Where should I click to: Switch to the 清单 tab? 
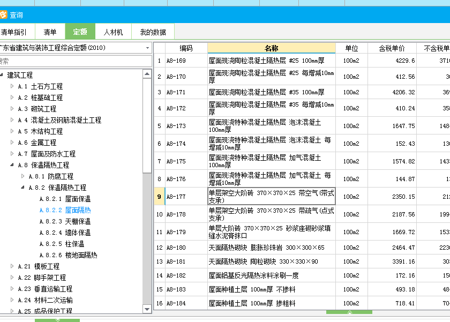50,32
